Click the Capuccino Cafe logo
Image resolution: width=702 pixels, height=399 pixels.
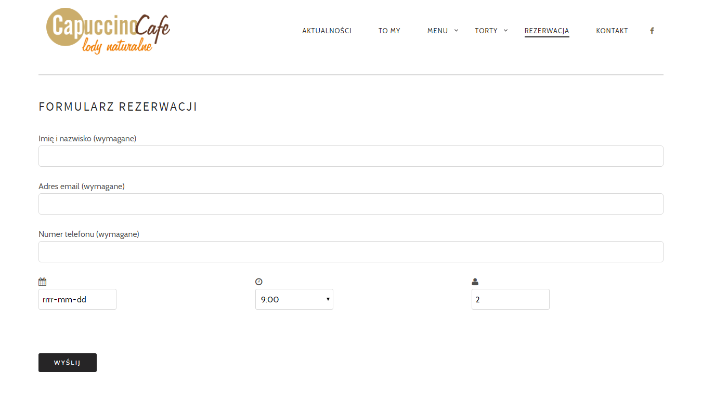pos(108,31)
